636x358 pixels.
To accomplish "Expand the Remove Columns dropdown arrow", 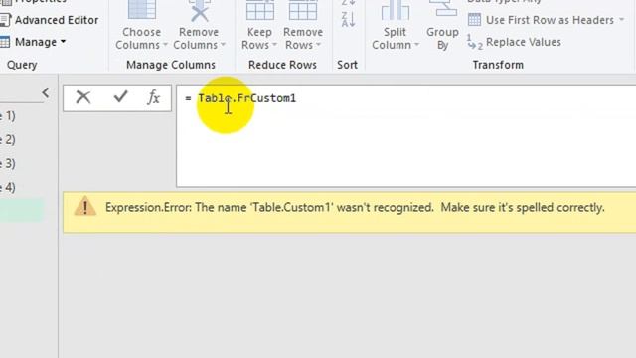I will (x=223, y=45).
